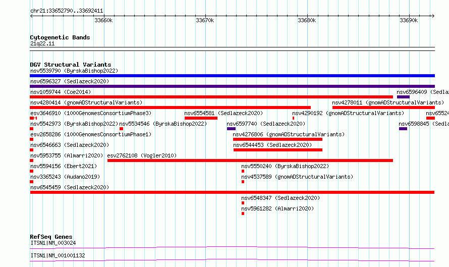The height and width of the screenshot is (267, 449).
Task: Click the esv2762108 (Vogler2010) label
Action: pos(142,155)
